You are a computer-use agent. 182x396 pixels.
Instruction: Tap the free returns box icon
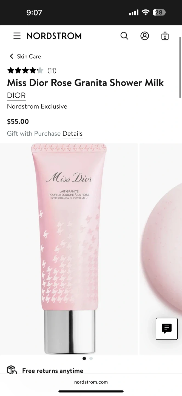tap(12, 370)
